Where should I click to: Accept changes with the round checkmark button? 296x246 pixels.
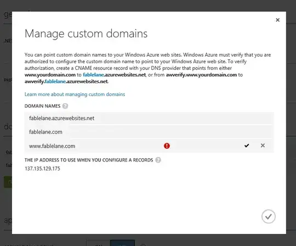(268, 216)
